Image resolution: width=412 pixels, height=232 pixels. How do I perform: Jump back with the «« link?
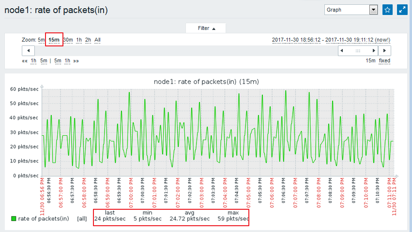25,61
